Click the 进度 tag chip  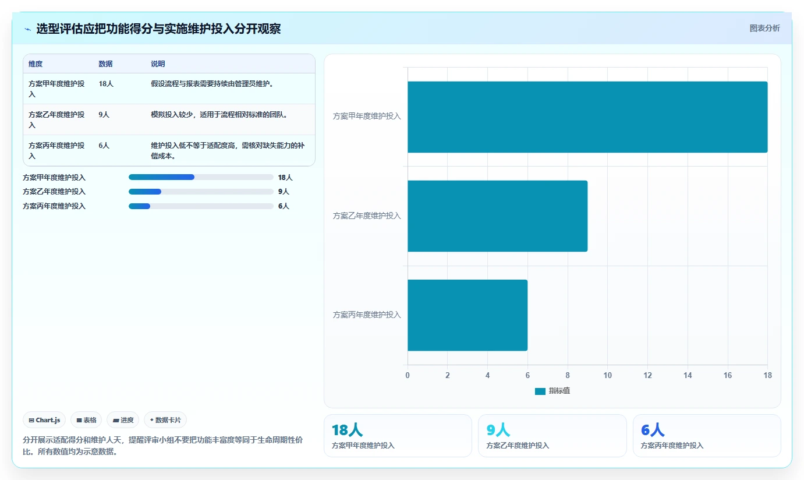123,420
